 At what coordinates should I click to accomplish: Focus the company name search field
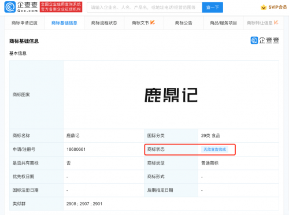(x=144, y=8)
